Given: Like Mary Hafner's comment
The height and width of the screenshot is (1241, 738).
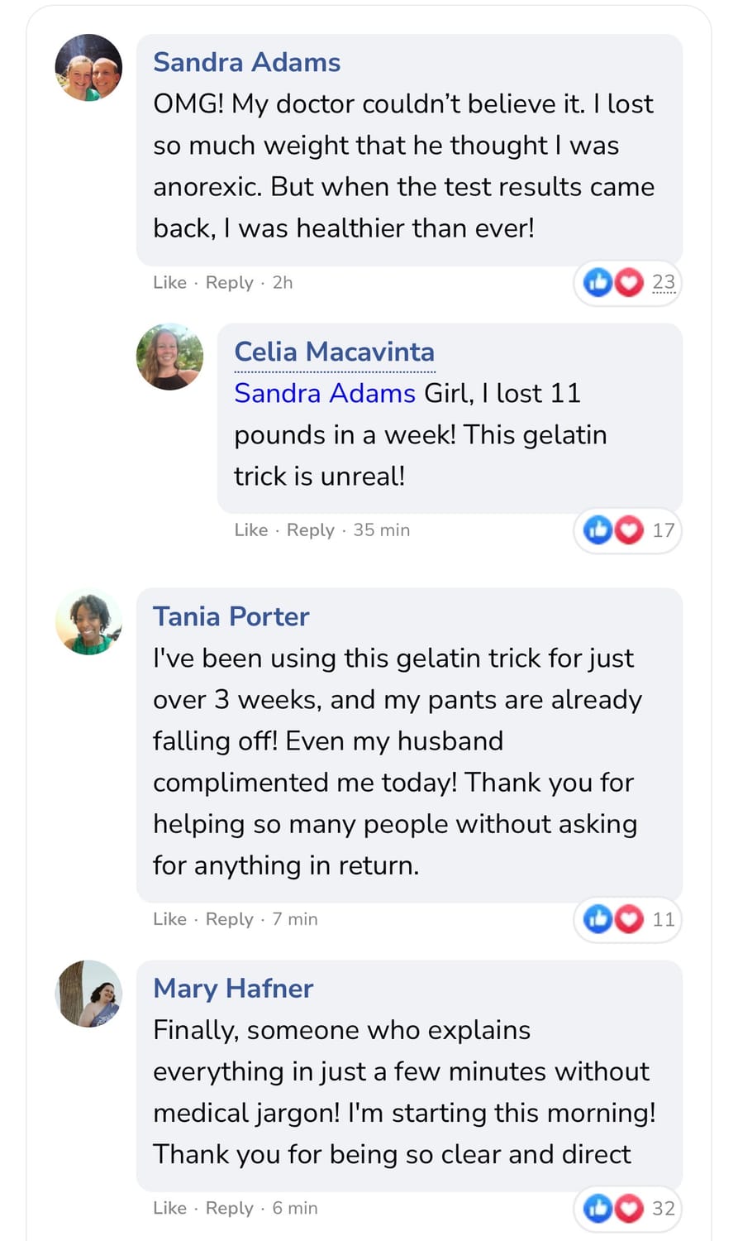Looking at the screenshot, I should (169, 1209).
